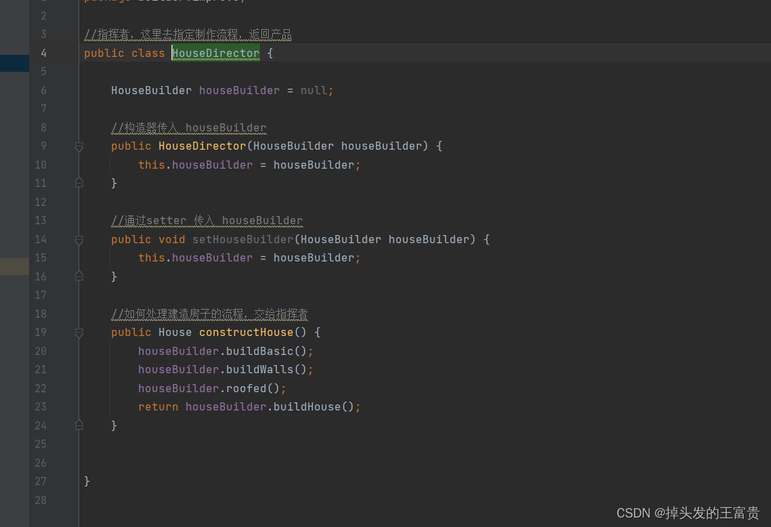The width and height of the screenshot is (771, 527).
Task: Click the House return type on line 19
Action: tap(175, 333)
